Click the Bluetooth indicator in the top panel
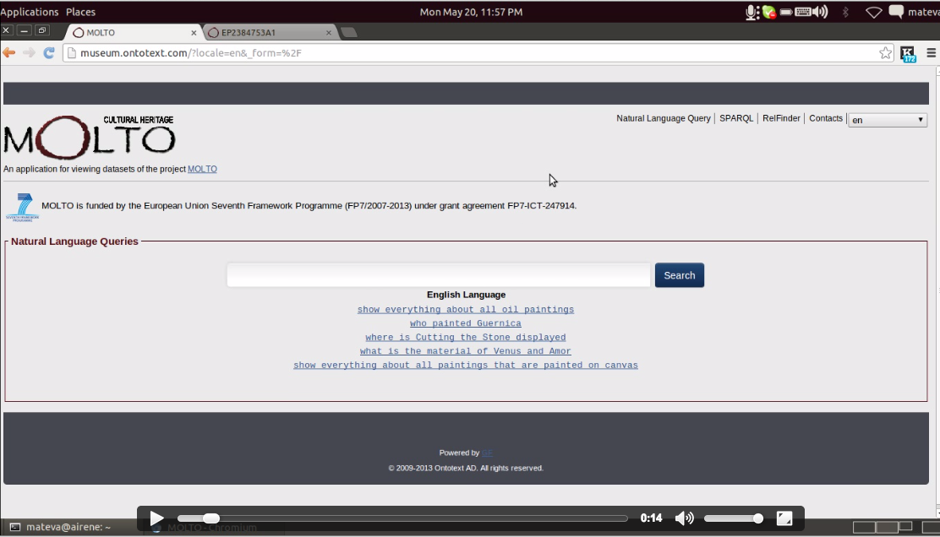Viewport: 940px width, 537px height. [x=845, y=12]
